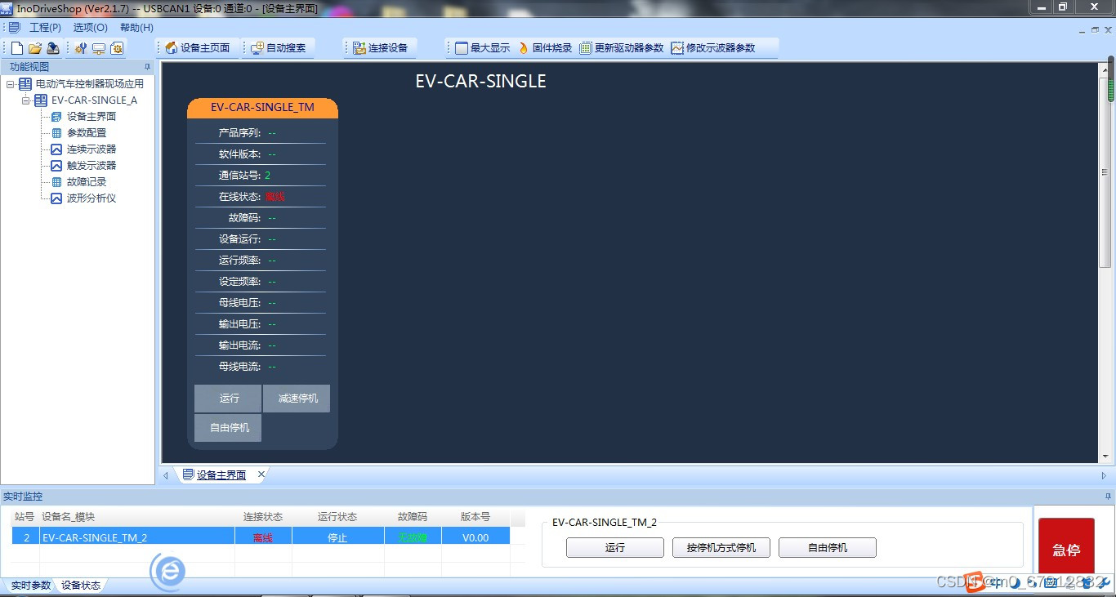The width and height of the screenshot is (1116, 597).
Task: Open the 工程(P) menu
Action: click(45, 28)
